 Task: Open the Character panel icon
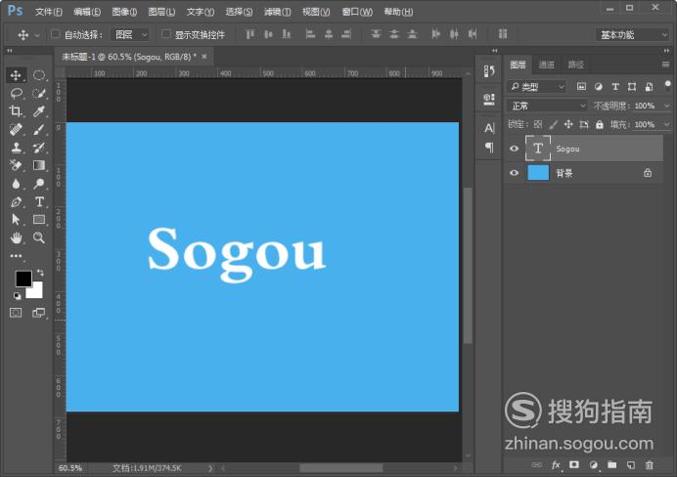pos(489,128)
